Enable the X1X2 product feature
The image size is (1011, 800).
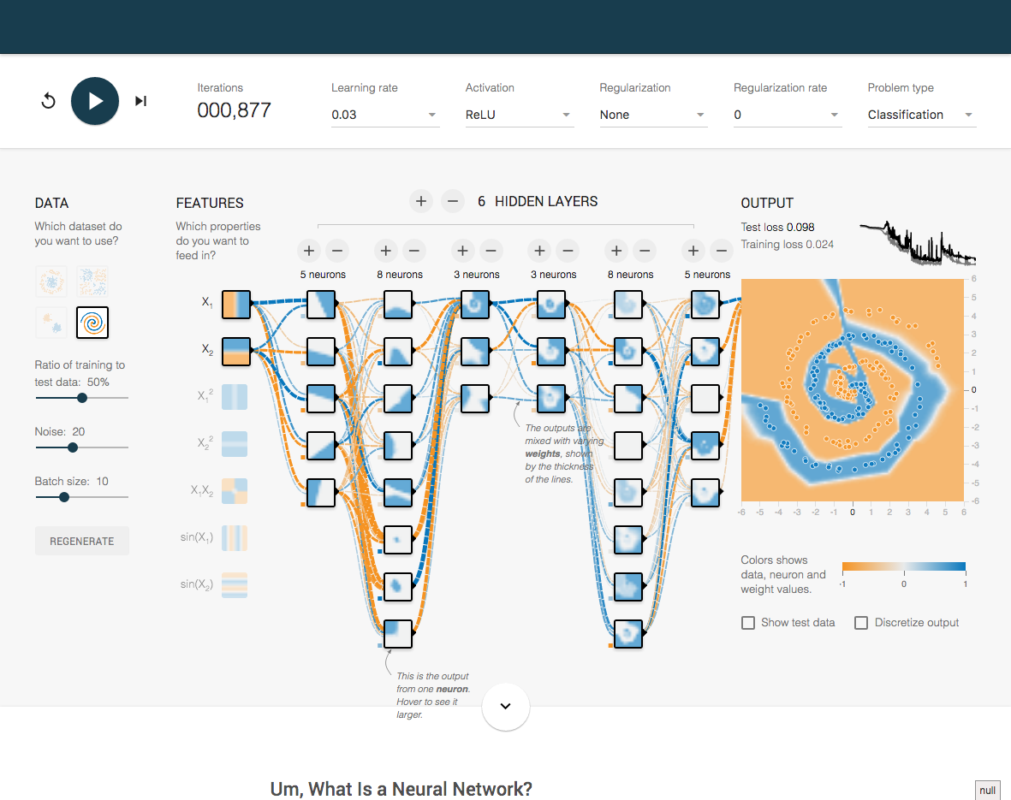click(x=235, y=491)
